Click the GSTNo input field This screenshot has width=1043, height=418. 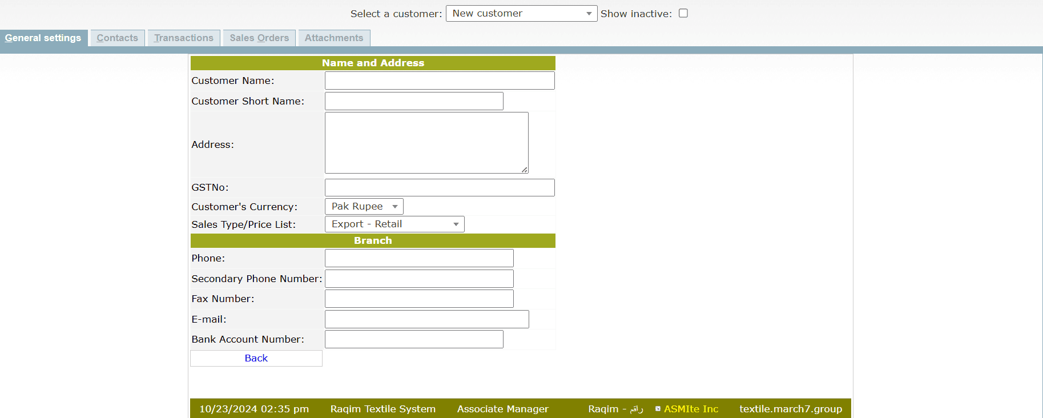click(439, 187)
